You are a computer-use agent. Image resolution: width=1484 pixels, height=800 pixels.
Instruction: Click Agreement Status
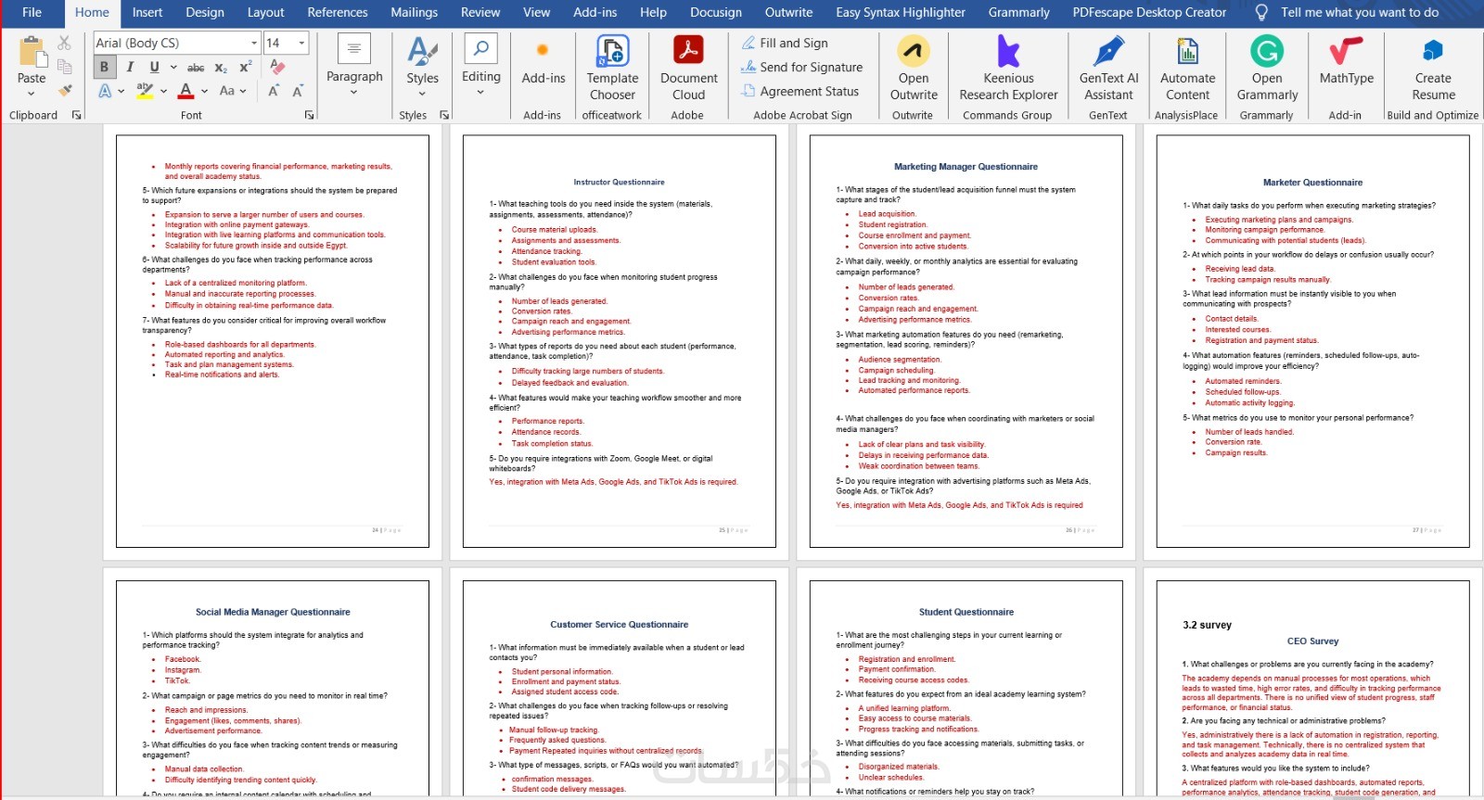point(800,91)
